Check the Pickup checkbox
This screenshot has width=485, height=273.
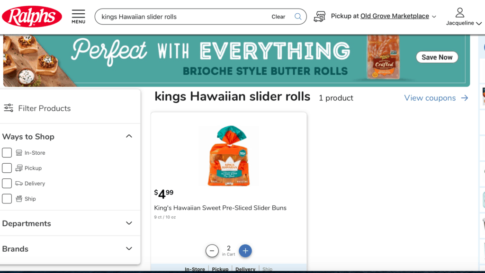pos(7,168)
